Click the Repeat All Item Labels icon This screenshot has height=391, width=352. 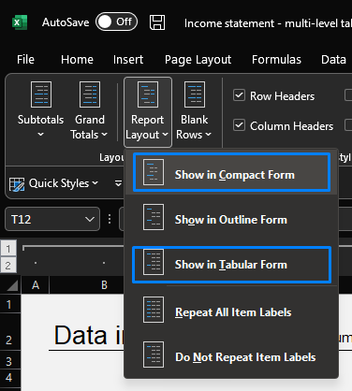click(154, 310)
